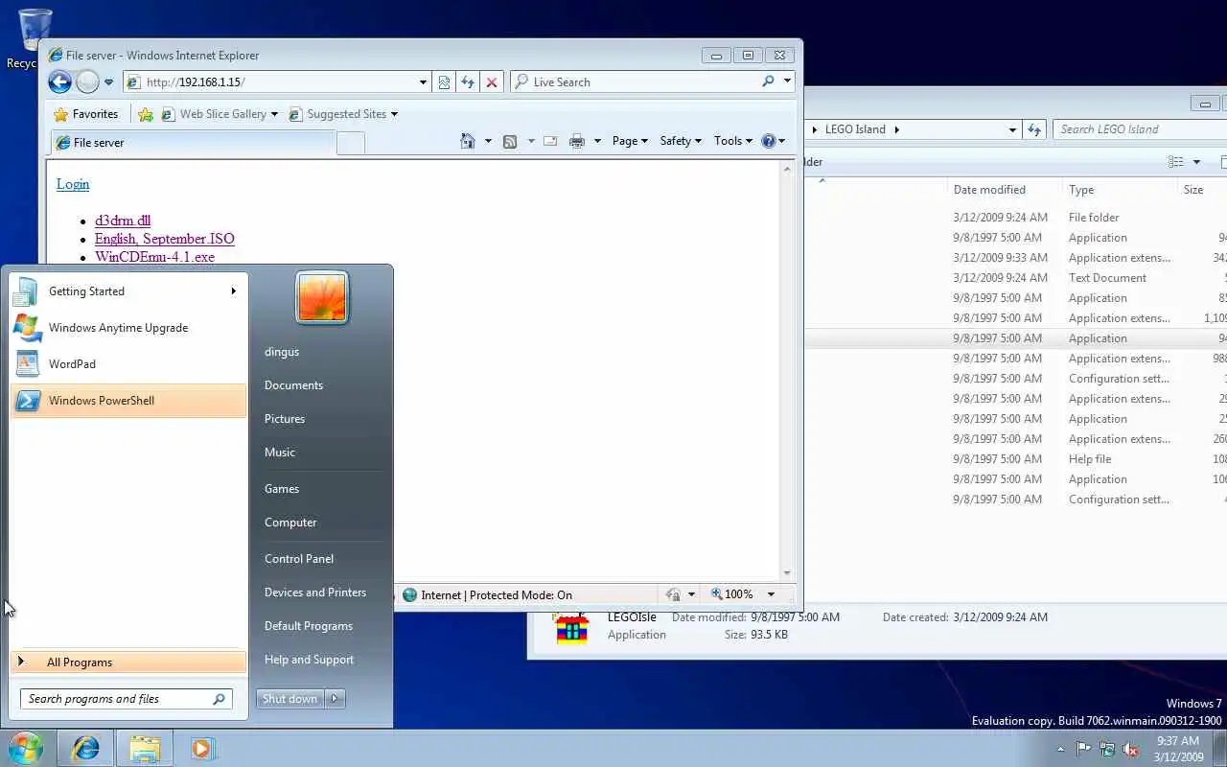Image resolution: width=1227 pixels, height=767 pixels.
Task: Open Web Slice Gallery favorites item
Action: coord(220,114)
